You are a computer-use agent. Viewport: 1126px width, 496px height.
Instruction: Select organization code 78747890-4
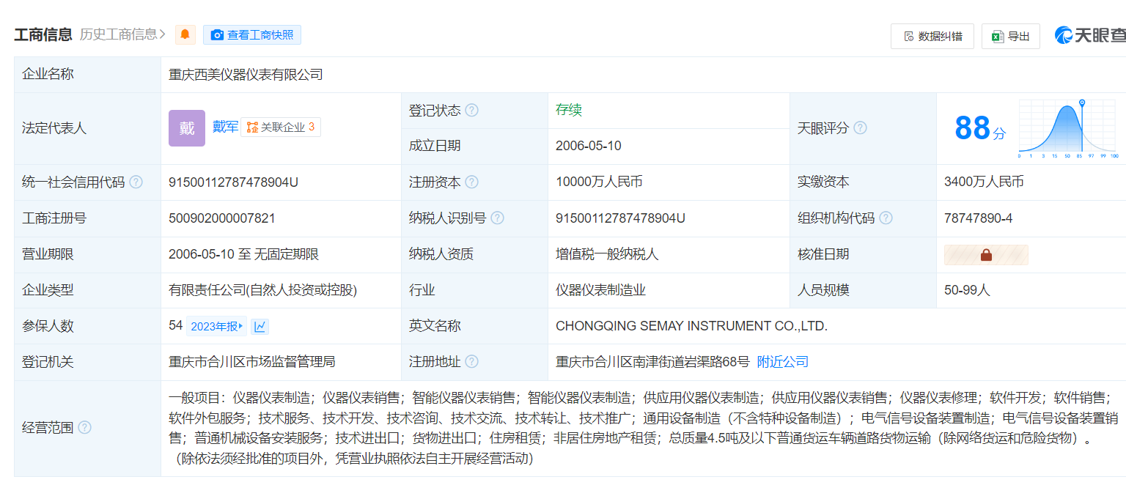tap(979, 218)
